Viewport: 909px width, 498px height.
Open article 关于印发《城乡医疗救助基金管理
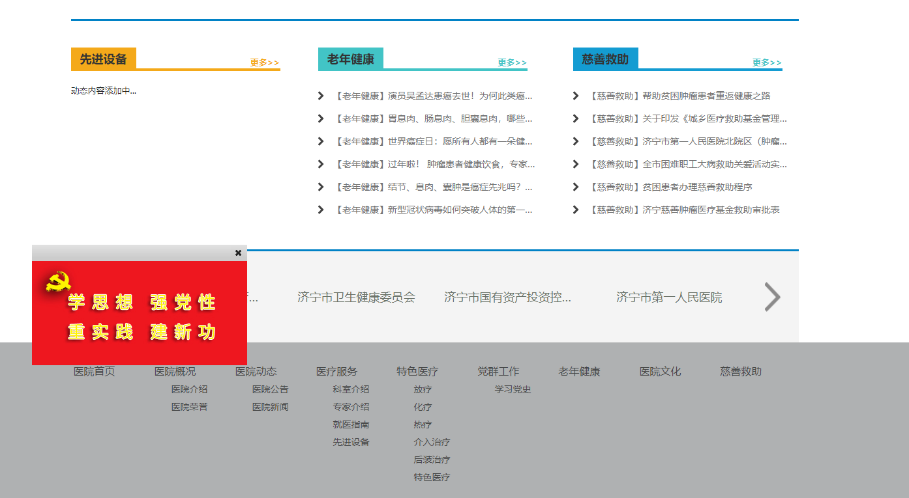(x=689, y=118)
